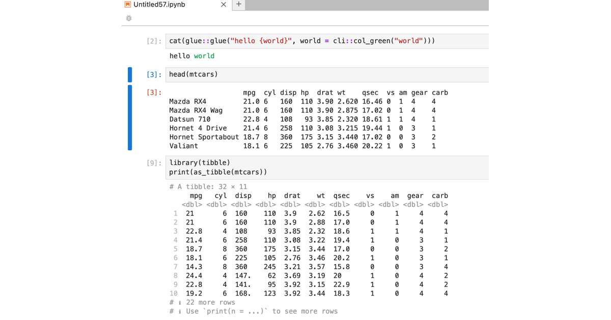This screenshot has width=611, height=320.
Task: Close the Untitled57.ipynb tab
Action: pos(224,5)
